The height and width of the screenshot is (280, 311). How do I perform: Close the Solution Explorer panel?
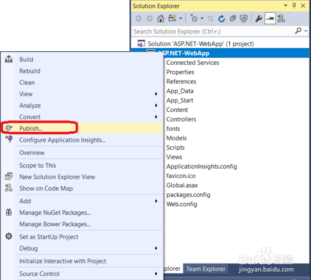point(303,6)
